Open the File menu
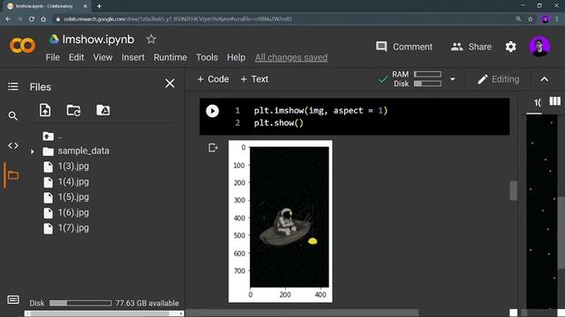The height and width of the screenshot is (317, 565). (53, 57)
